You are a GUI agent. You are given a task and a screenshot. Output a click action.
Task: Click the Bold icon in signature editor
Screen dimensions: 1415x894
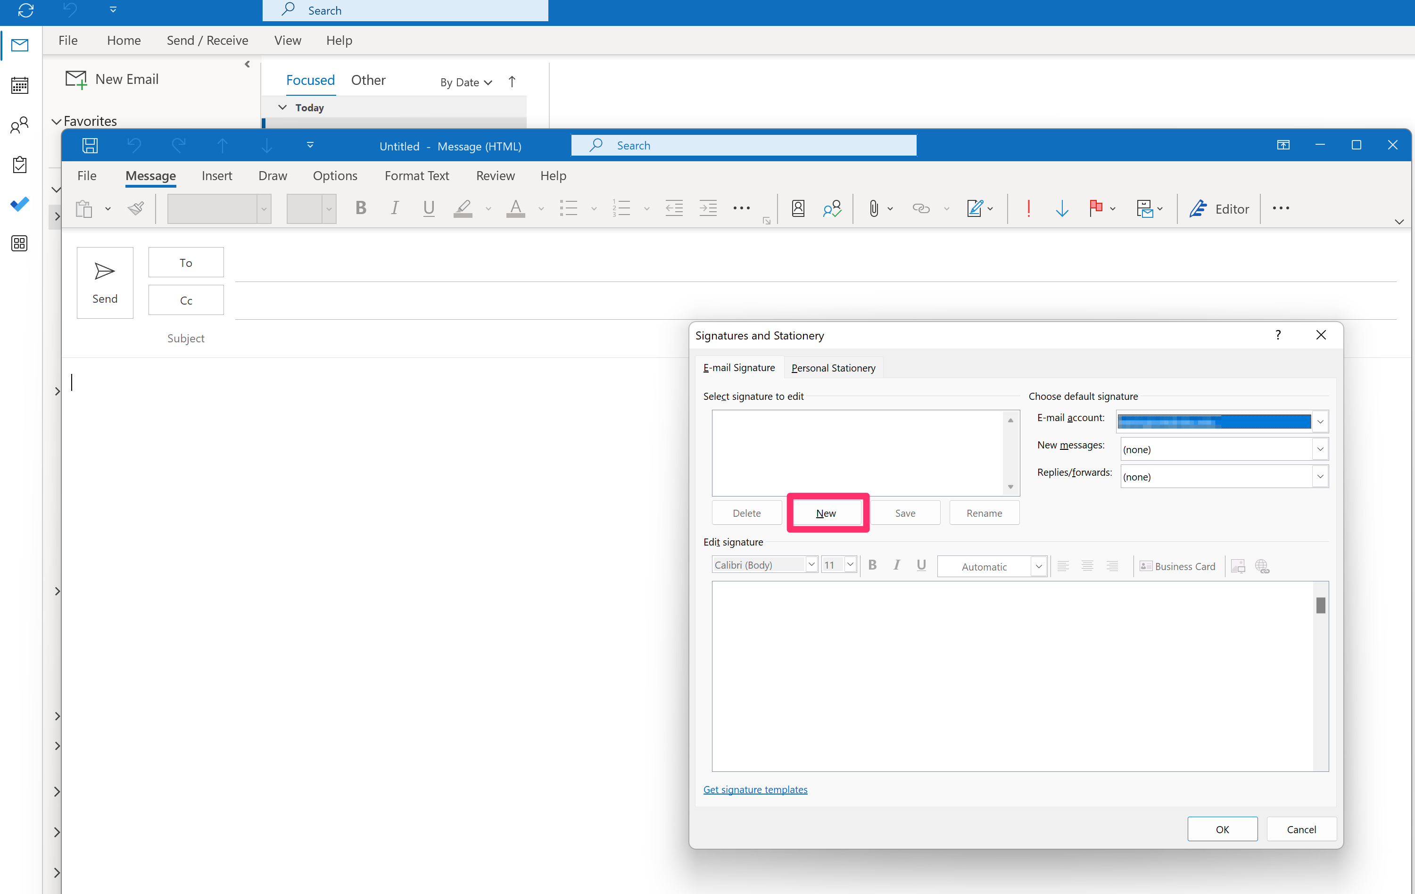(872, 565)
